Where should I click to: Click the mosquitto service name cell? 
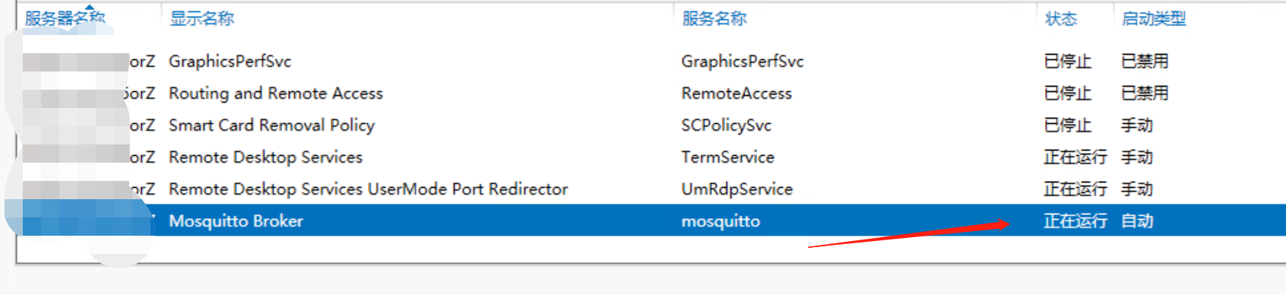click(x=721, y=221)
